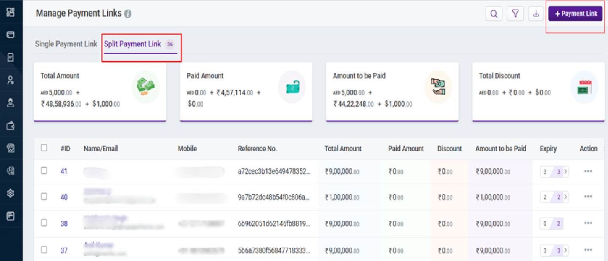The width and height of the screenshot is (608, 261).
Task: Click the expiry 0/2 badge in row 38
Action: pyautogui.click(x=552, y=224)
